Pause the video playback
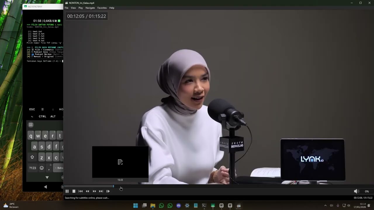The height and width of the screenshot is (210, 374). pyautogui.click(x=67, y=191)
